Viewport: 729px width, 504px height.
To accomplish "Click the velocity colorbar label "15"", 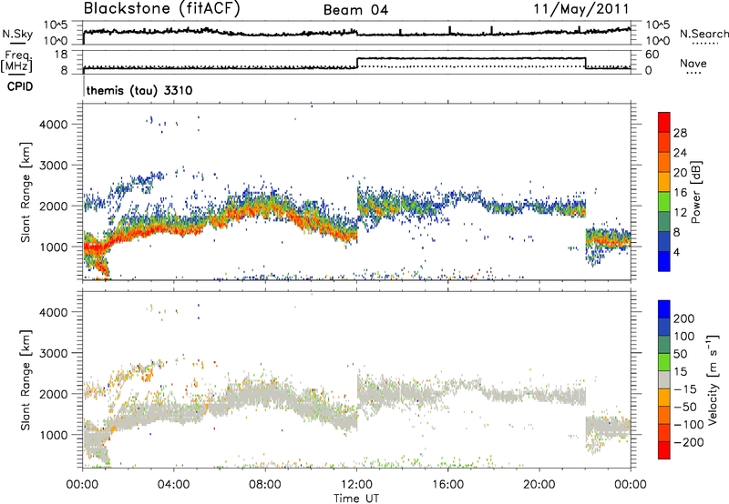I will click(x=680, y=372).
